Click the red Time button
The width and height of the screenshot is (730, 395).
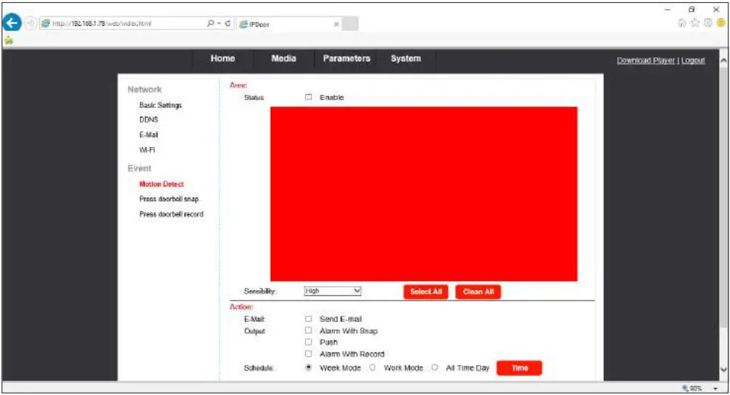519,368
